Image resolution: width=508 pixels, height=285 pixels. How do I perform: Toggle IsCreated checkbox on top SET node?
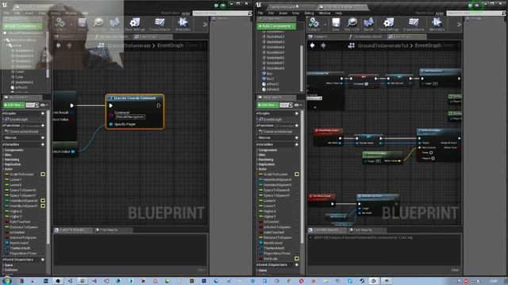[367, 84]
